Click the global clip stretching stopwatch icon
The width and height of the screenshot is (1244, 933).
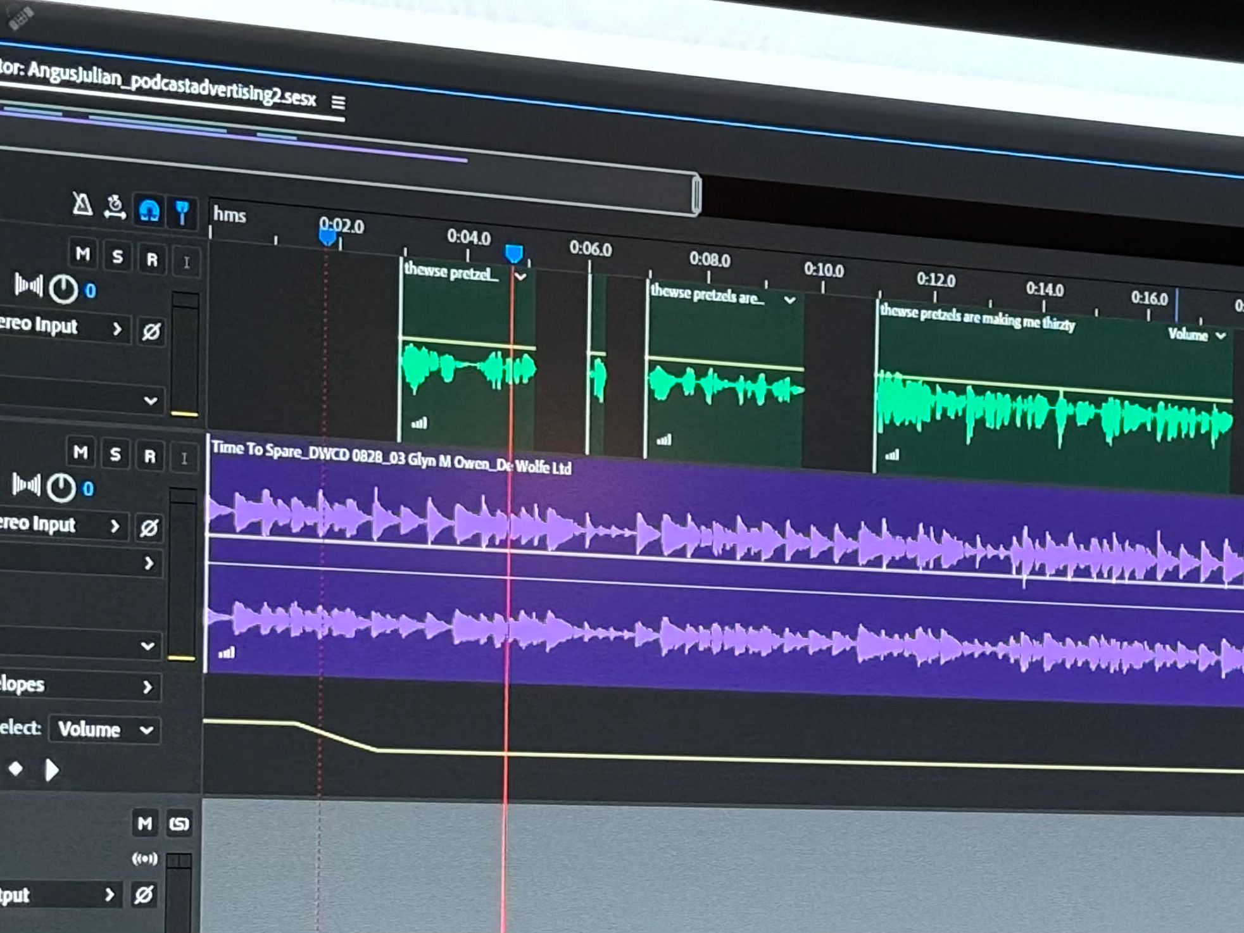click(115, 207)
